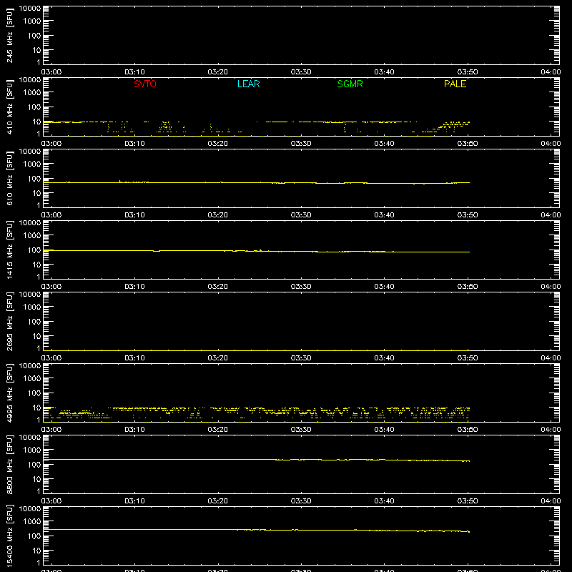
Task: Click the green SGMR station label
Action: click(x=350, y=84)
